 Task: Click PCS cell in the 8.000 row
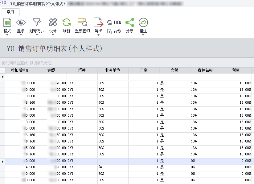pyautogui.click(x=113, y=83)
